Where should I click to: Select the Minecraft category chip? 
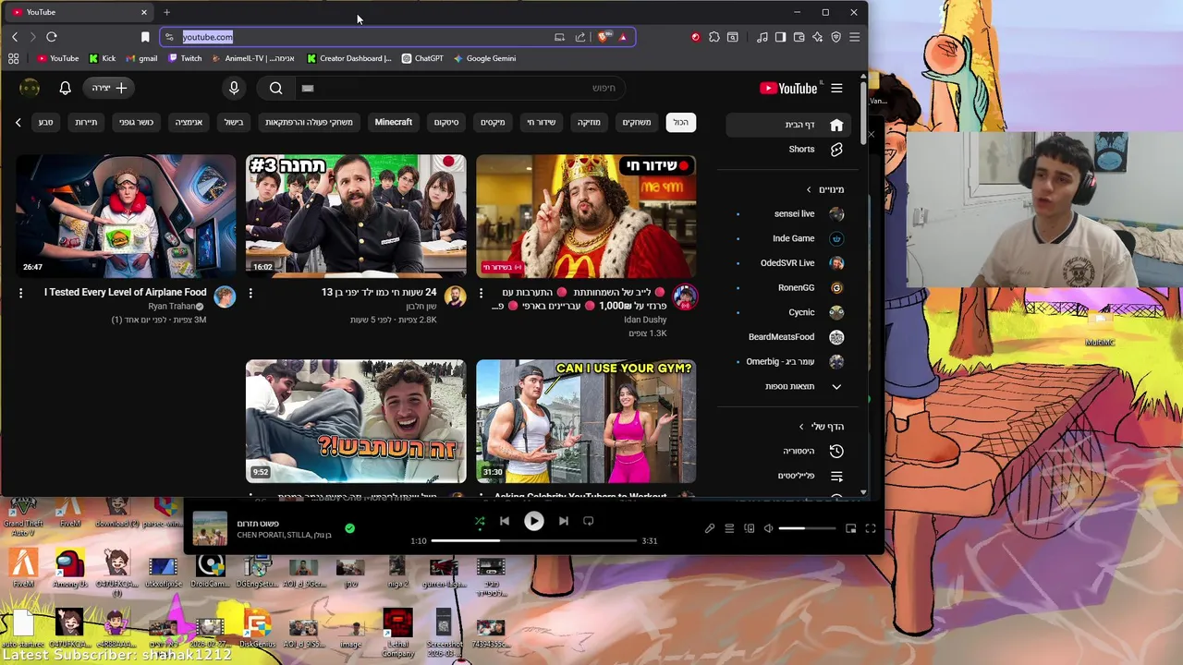[x=393, y=122]
